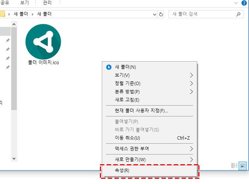Click the 폴더 이미지.ico file name
The width and height of the screenshot is (249, 184).
coord(43,62)
